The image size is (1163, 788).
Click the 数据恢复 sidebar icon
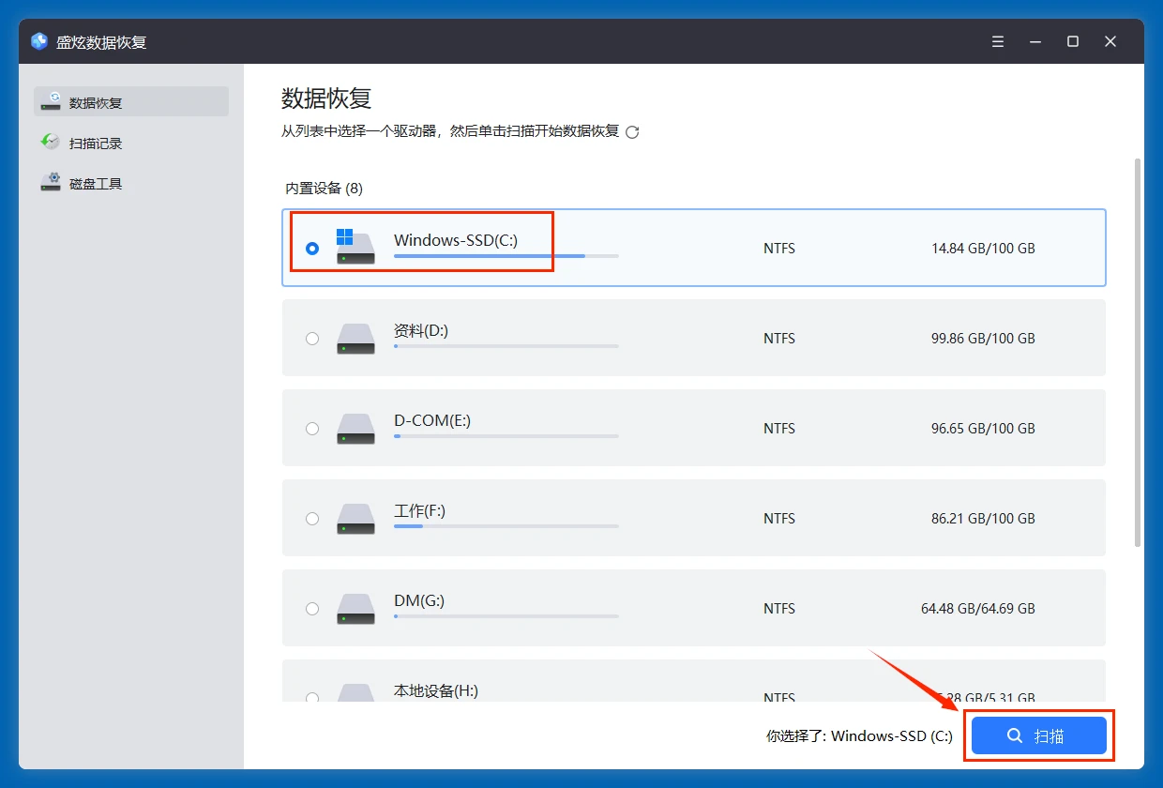tap(51, 101)
